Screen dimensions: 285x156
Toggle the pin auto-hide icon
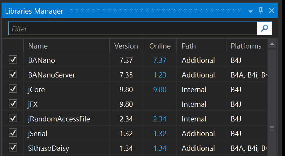[x=261, y=11]
